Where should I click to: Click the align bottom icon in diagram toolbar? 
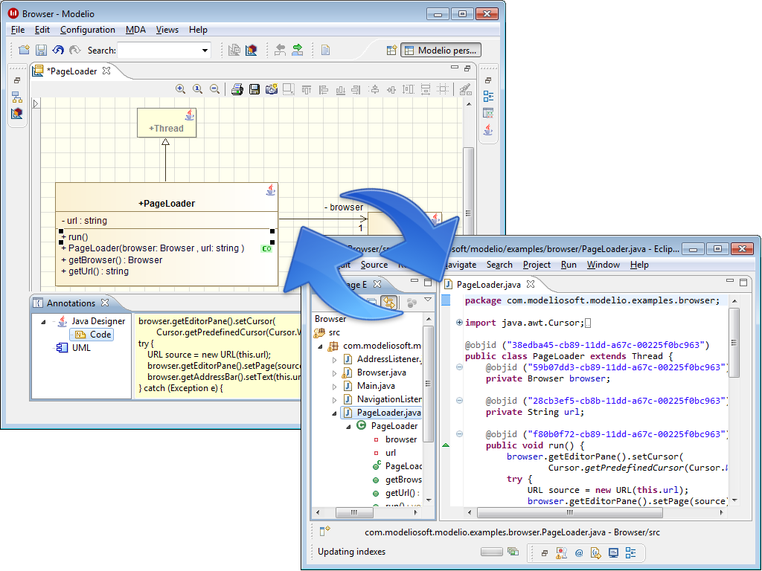340,89
